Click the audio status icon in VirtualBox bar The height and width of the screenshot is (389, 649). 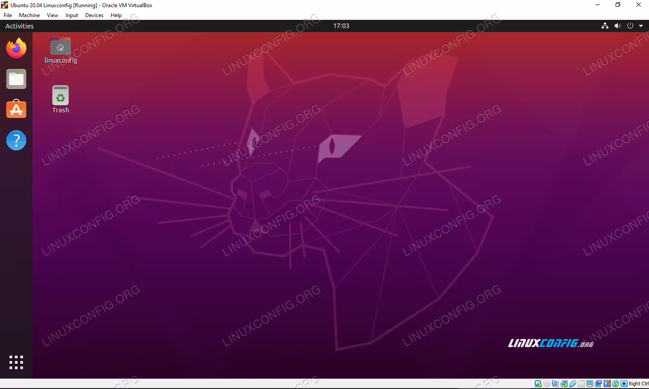tap(556, 384)
